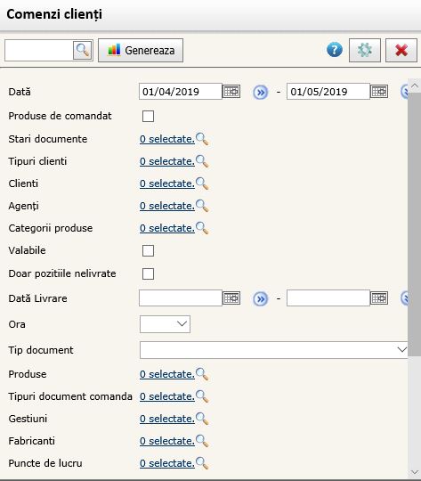
Task: Click the magnifier icon for Clienti
Action: (x=202, y=183)
